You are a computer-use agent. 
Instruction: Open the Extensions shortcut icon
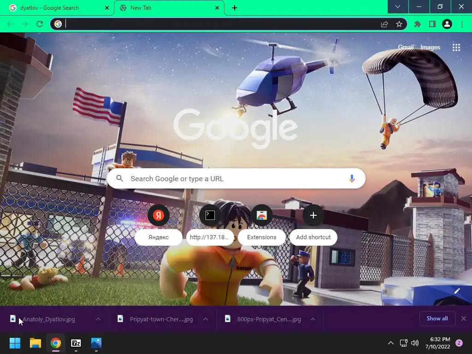point(262,215)
